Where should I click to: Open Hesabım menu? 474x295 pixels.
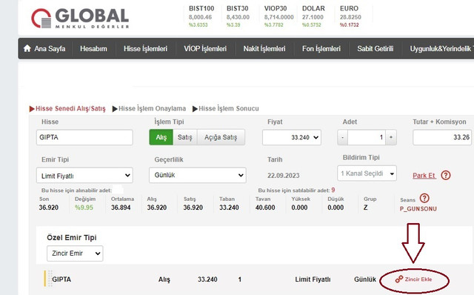click(93, 48)
